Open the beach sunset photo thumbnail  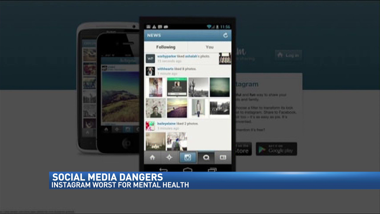point(177,108)
